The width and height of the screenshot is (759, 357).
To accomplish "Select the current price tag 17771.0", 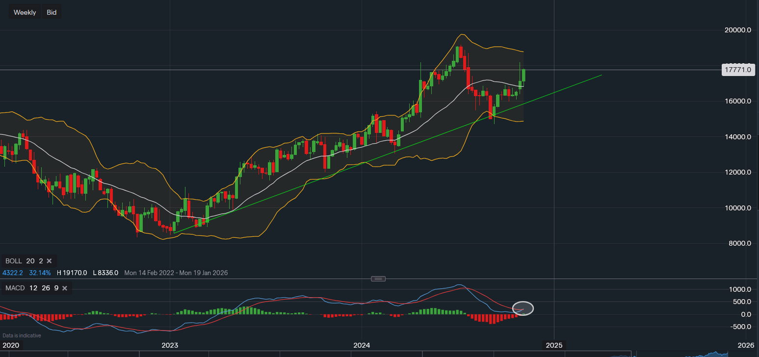I will click(737, 70).
